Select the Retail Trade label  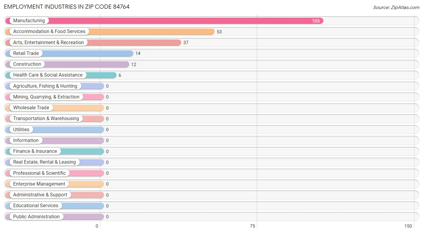tap(26, 53)
